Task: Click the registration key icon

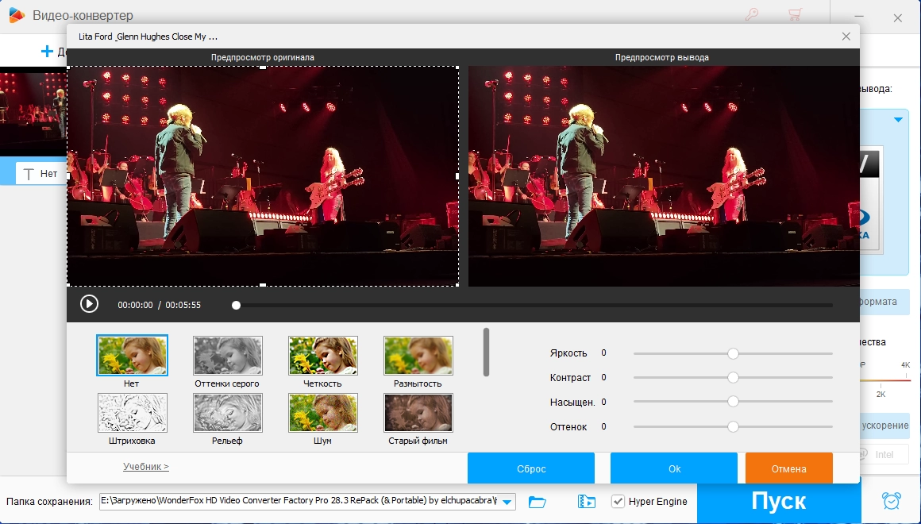Action: 751,14
